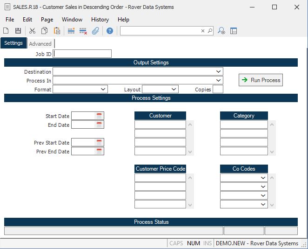Expand the Format dropdown
308x249 pixels.
click(103, 89)
